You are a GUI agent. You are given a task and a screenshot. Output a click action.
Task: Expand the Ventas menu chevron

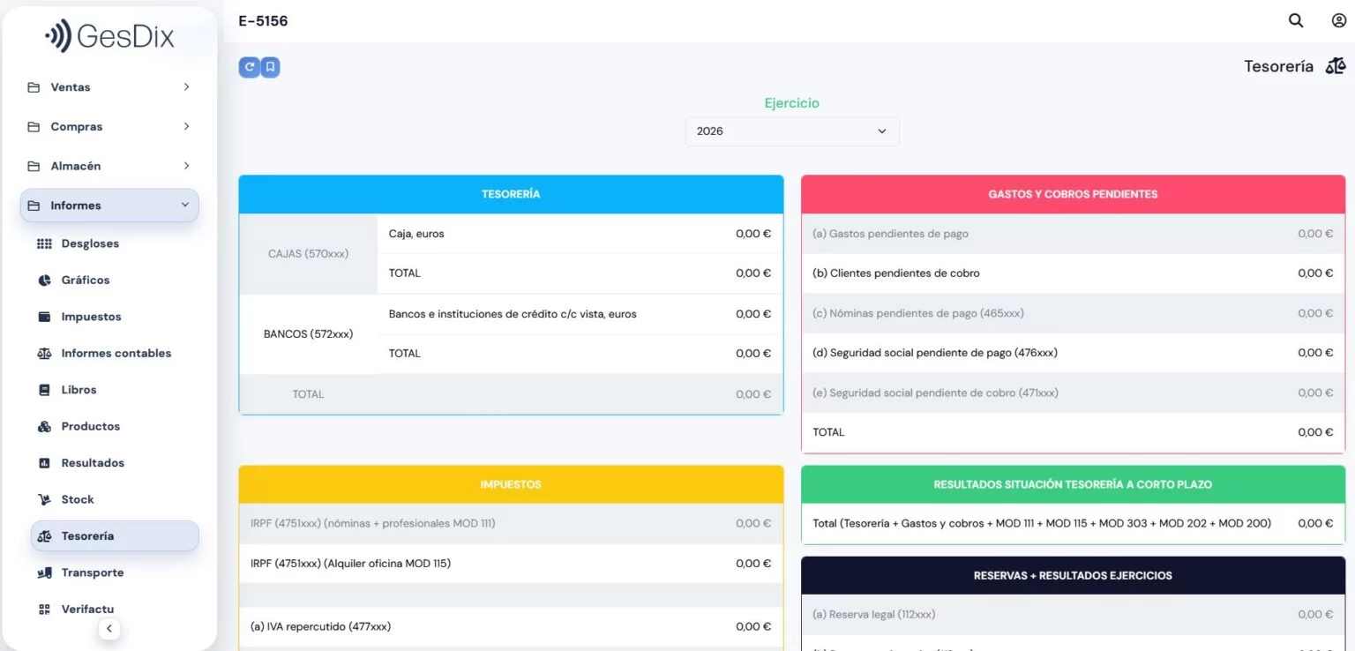[186, 87]
